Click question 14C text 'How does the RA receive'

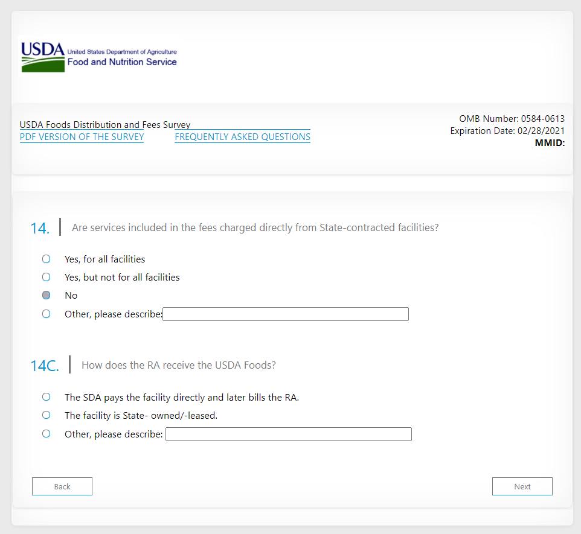click(179, 365)
